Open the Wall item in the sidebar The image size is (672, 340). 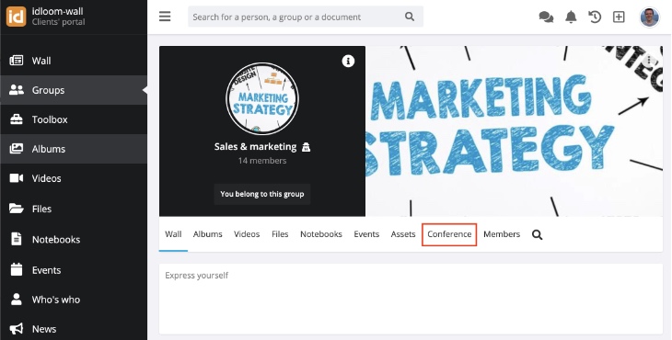click(74, 61)
